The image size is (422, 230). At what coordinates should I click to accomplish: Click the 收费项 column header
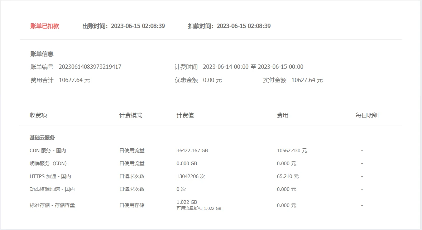point(38,115)
